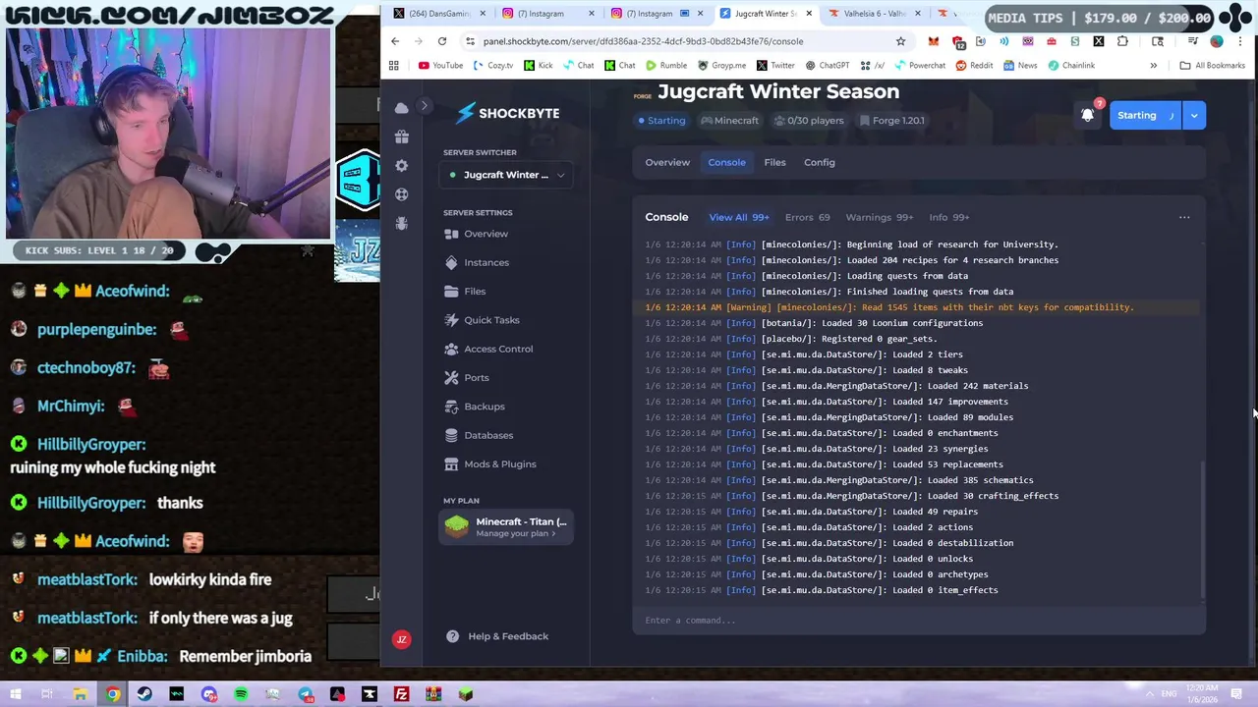Open Databases in sidebar
The image size is (1258, 707).
click(x=487, y=435)
